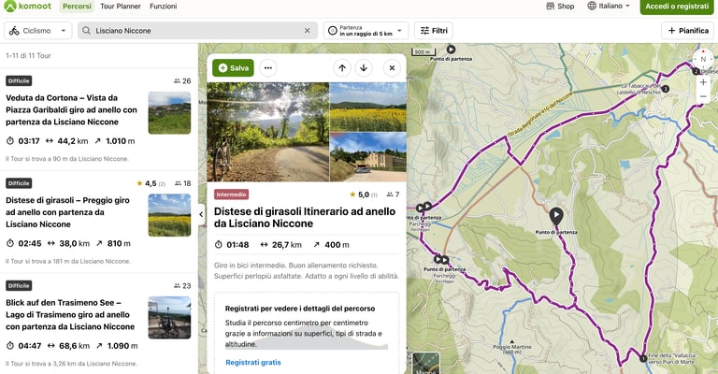Click the map compass north icon
This screenshot has height=374, width=718.
click(x=703, y=59)
